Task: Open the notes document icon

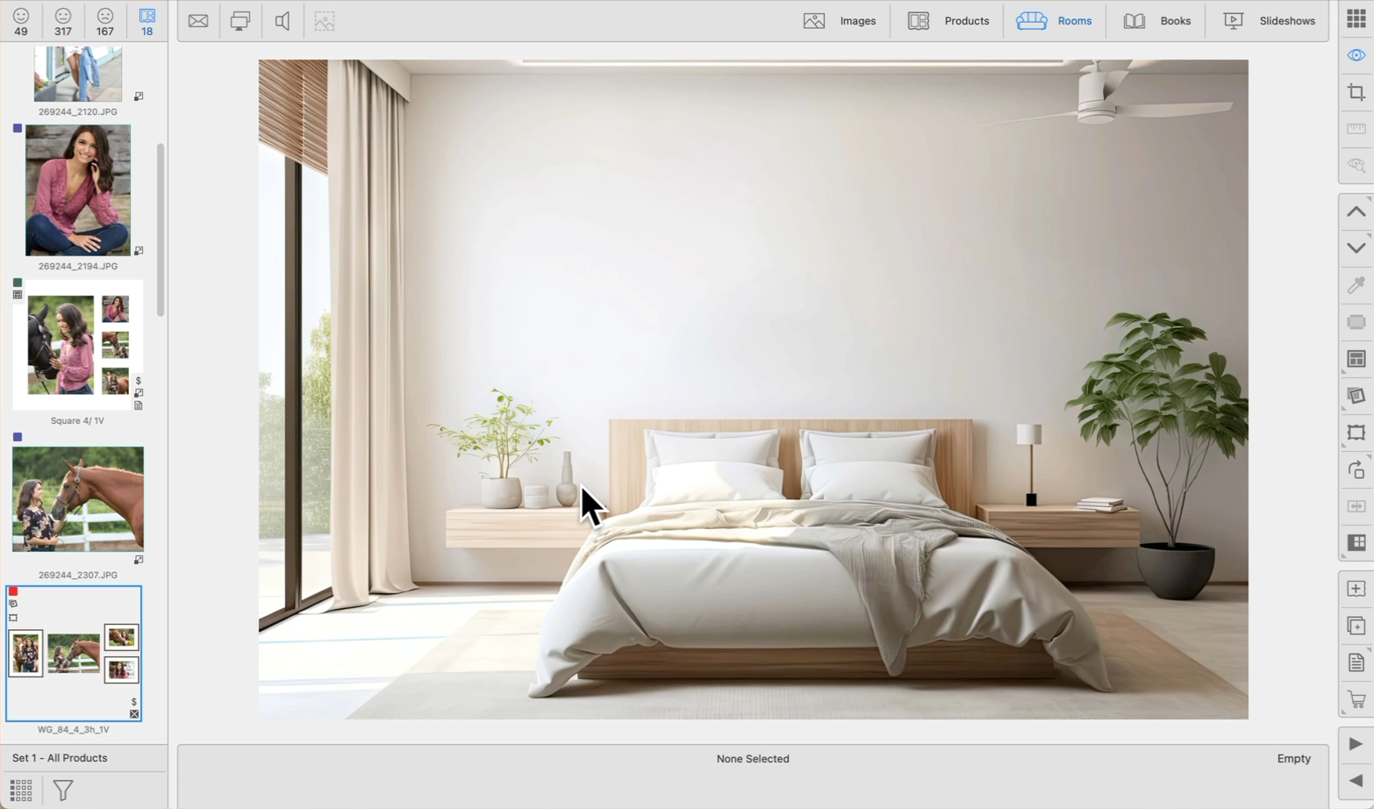Action: [x=1356, y=662]
